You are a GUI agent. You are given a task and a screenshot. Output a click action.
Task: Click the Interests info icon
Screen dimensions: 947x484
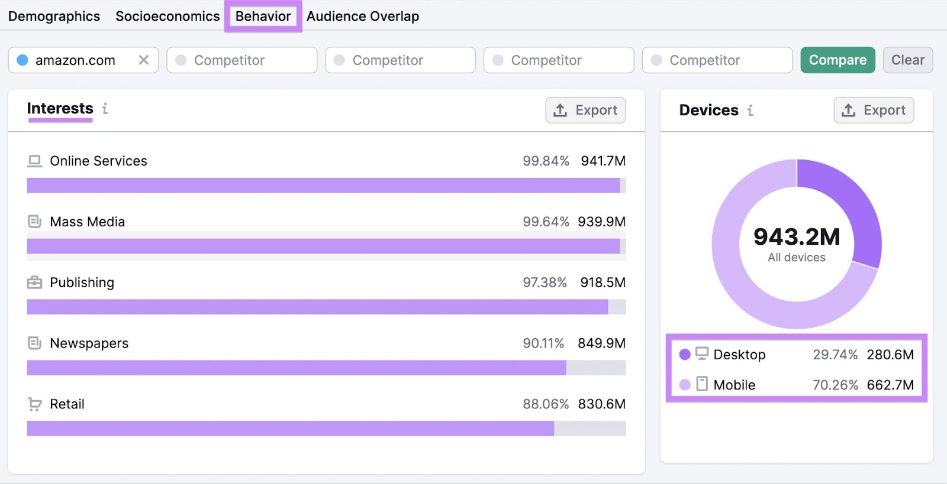(105, 109)
